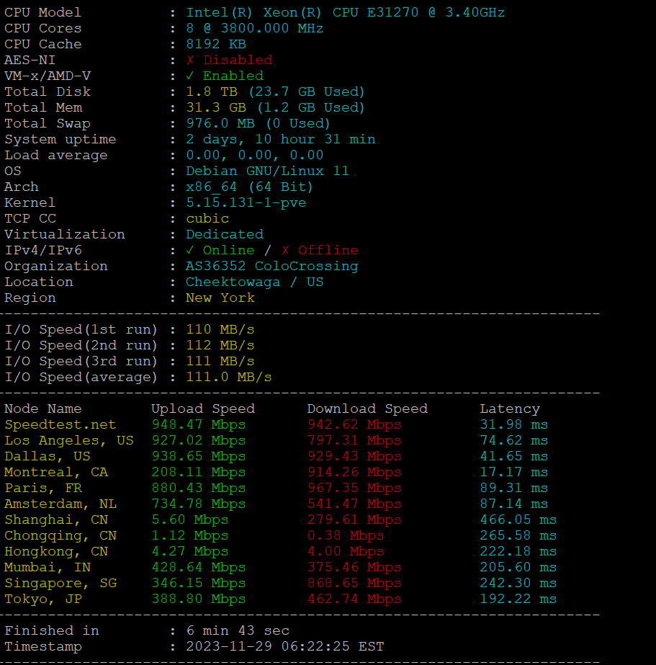656x665 pixels.
Task: Click the Upload Speed column header
Action: (202, 409)
